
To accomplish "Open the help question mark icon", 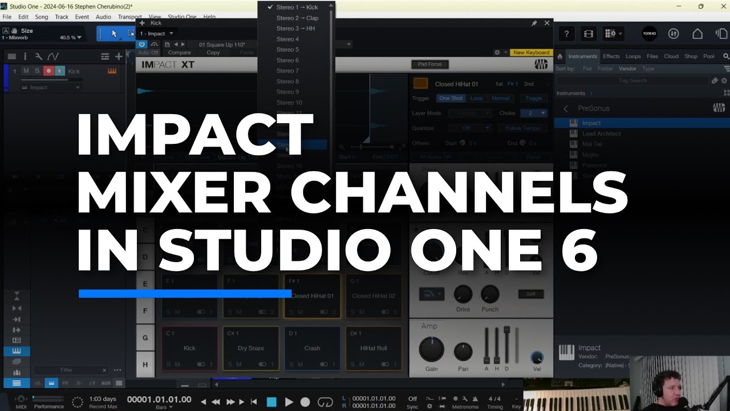I will pos(566,34).
